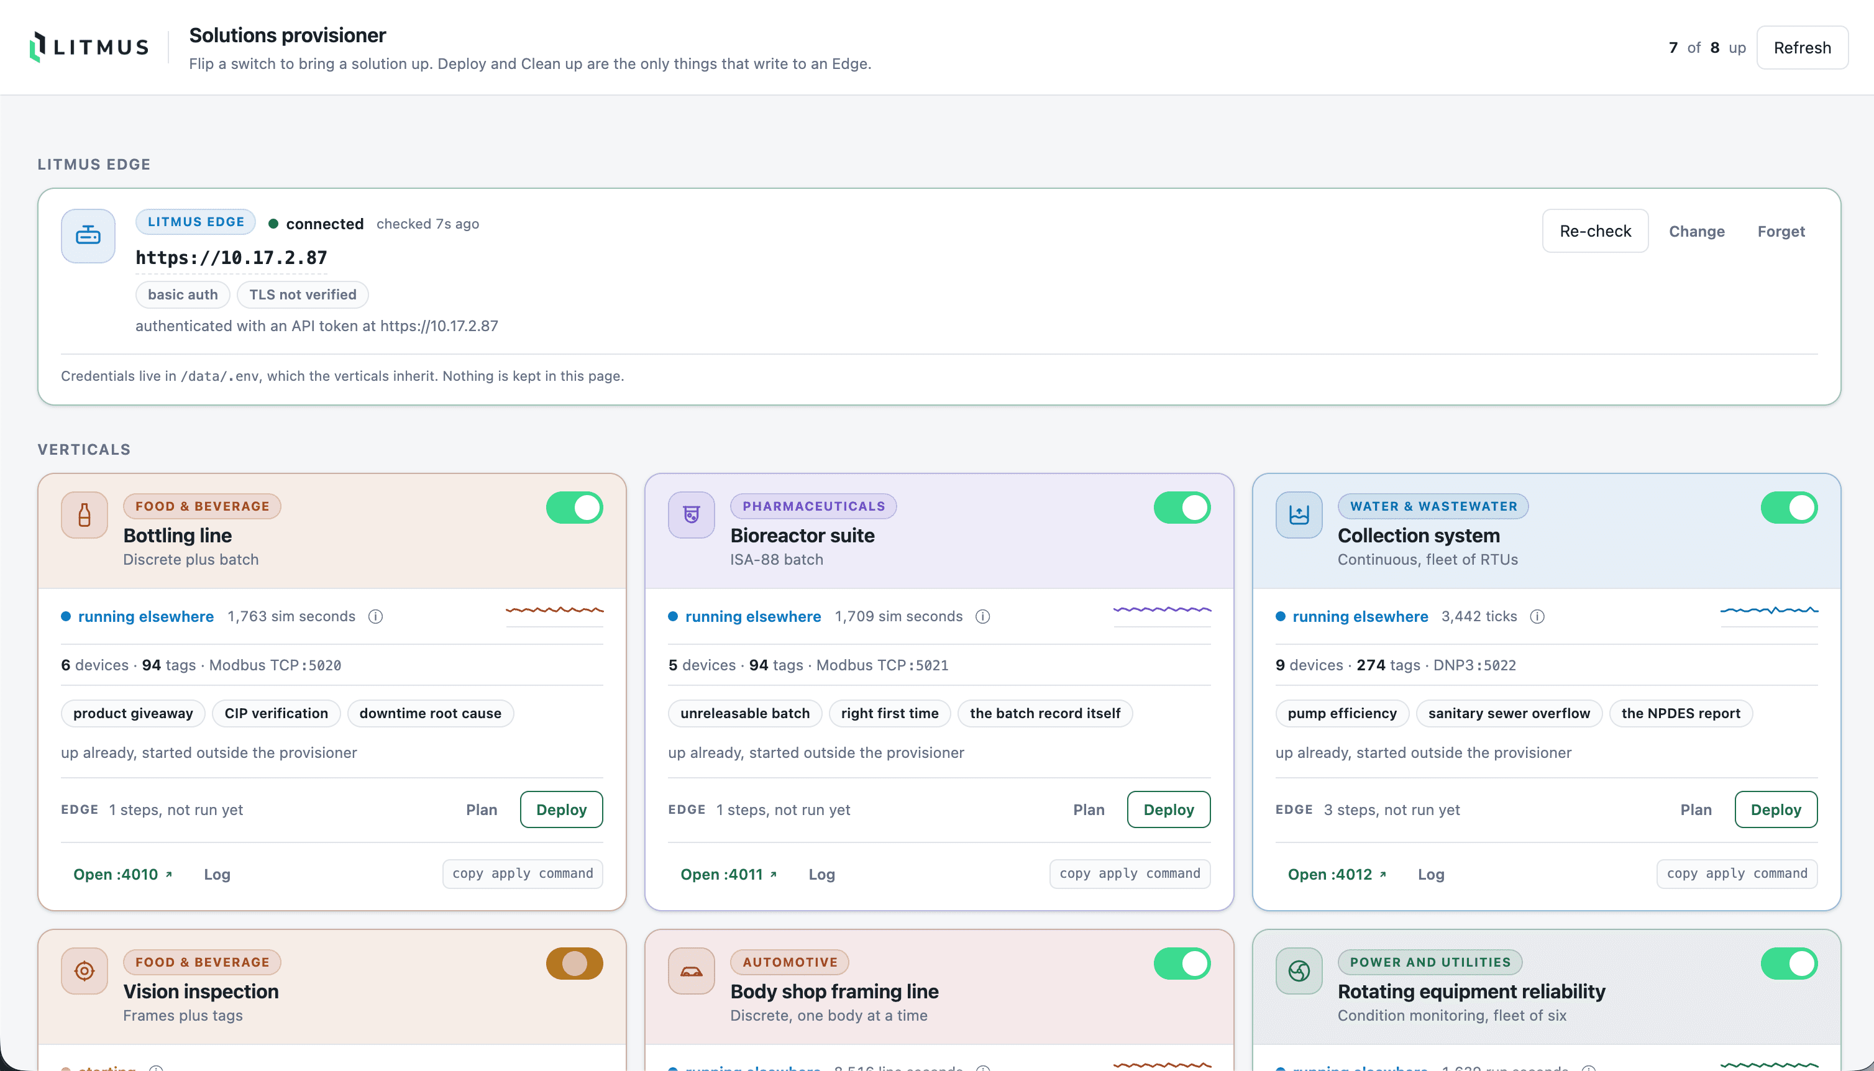Click the PHARMACEUTICALS category badge
The image size is (1874, 1071).
click(813, 506)
